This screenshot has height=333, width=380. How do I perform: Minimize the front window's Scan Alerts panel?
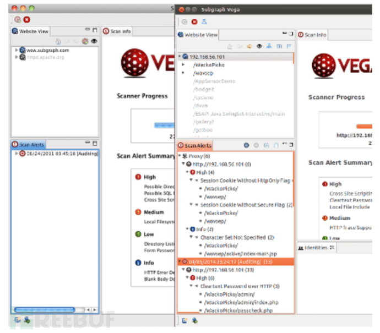[285, 144]
